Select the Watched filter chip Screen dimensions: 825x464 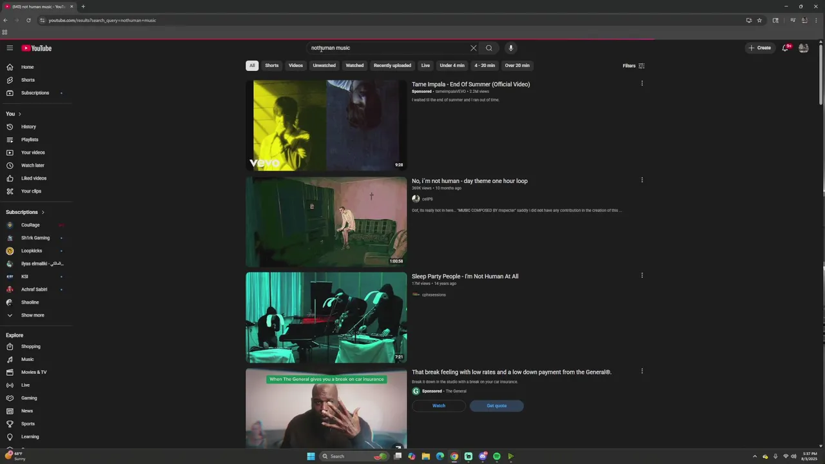(x=354, y=66)
